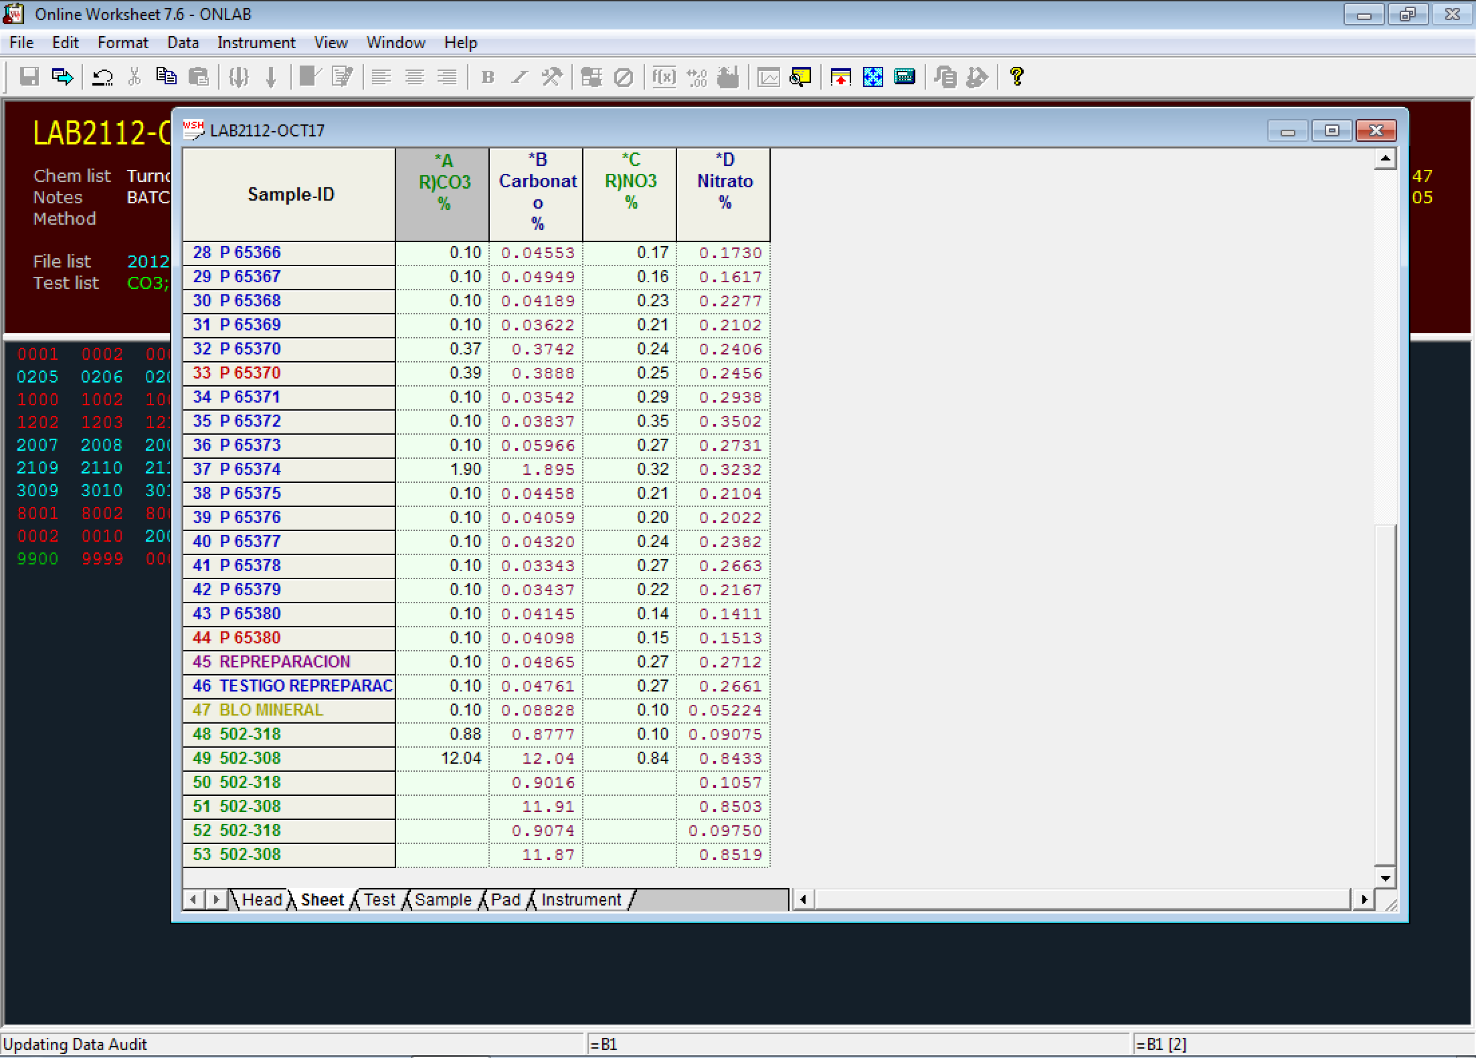
Task: Switch to the Pad tab
Action: point(505,900)
